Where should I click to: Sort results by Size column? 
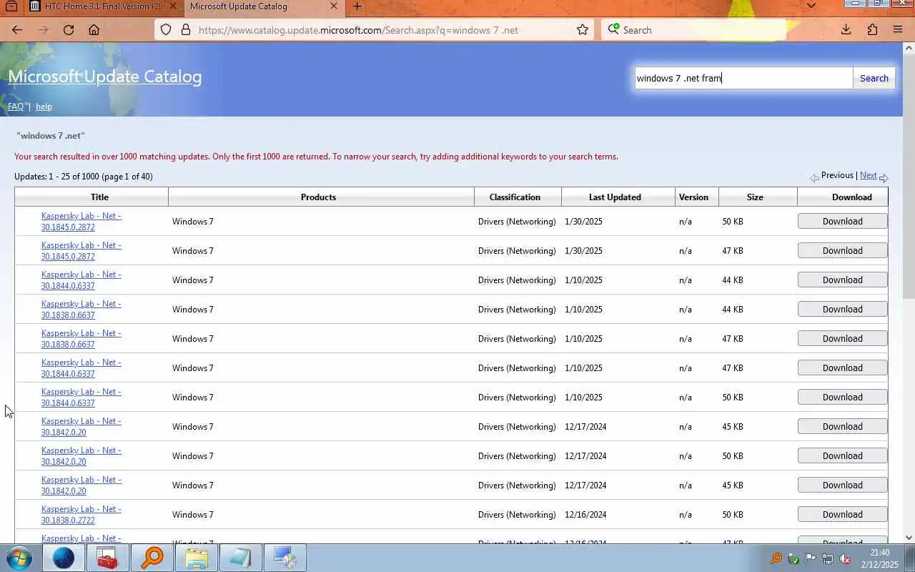(x=755, y=197)
